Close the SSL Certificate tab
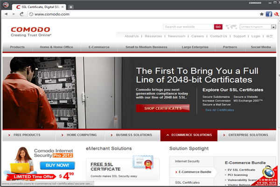This screenshot has height=187, width=280. 63,7
